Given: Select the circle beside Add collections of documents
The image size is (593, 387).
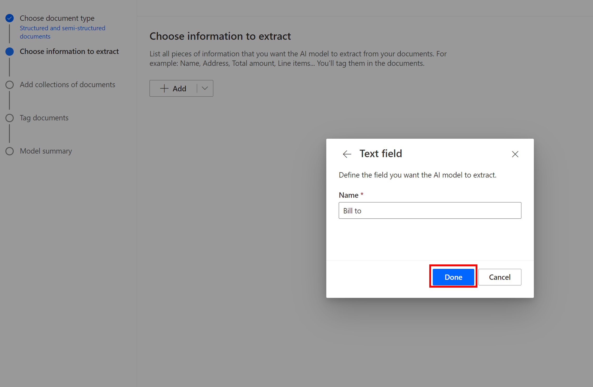Looking at the screenshot, I should pos(9,85).
